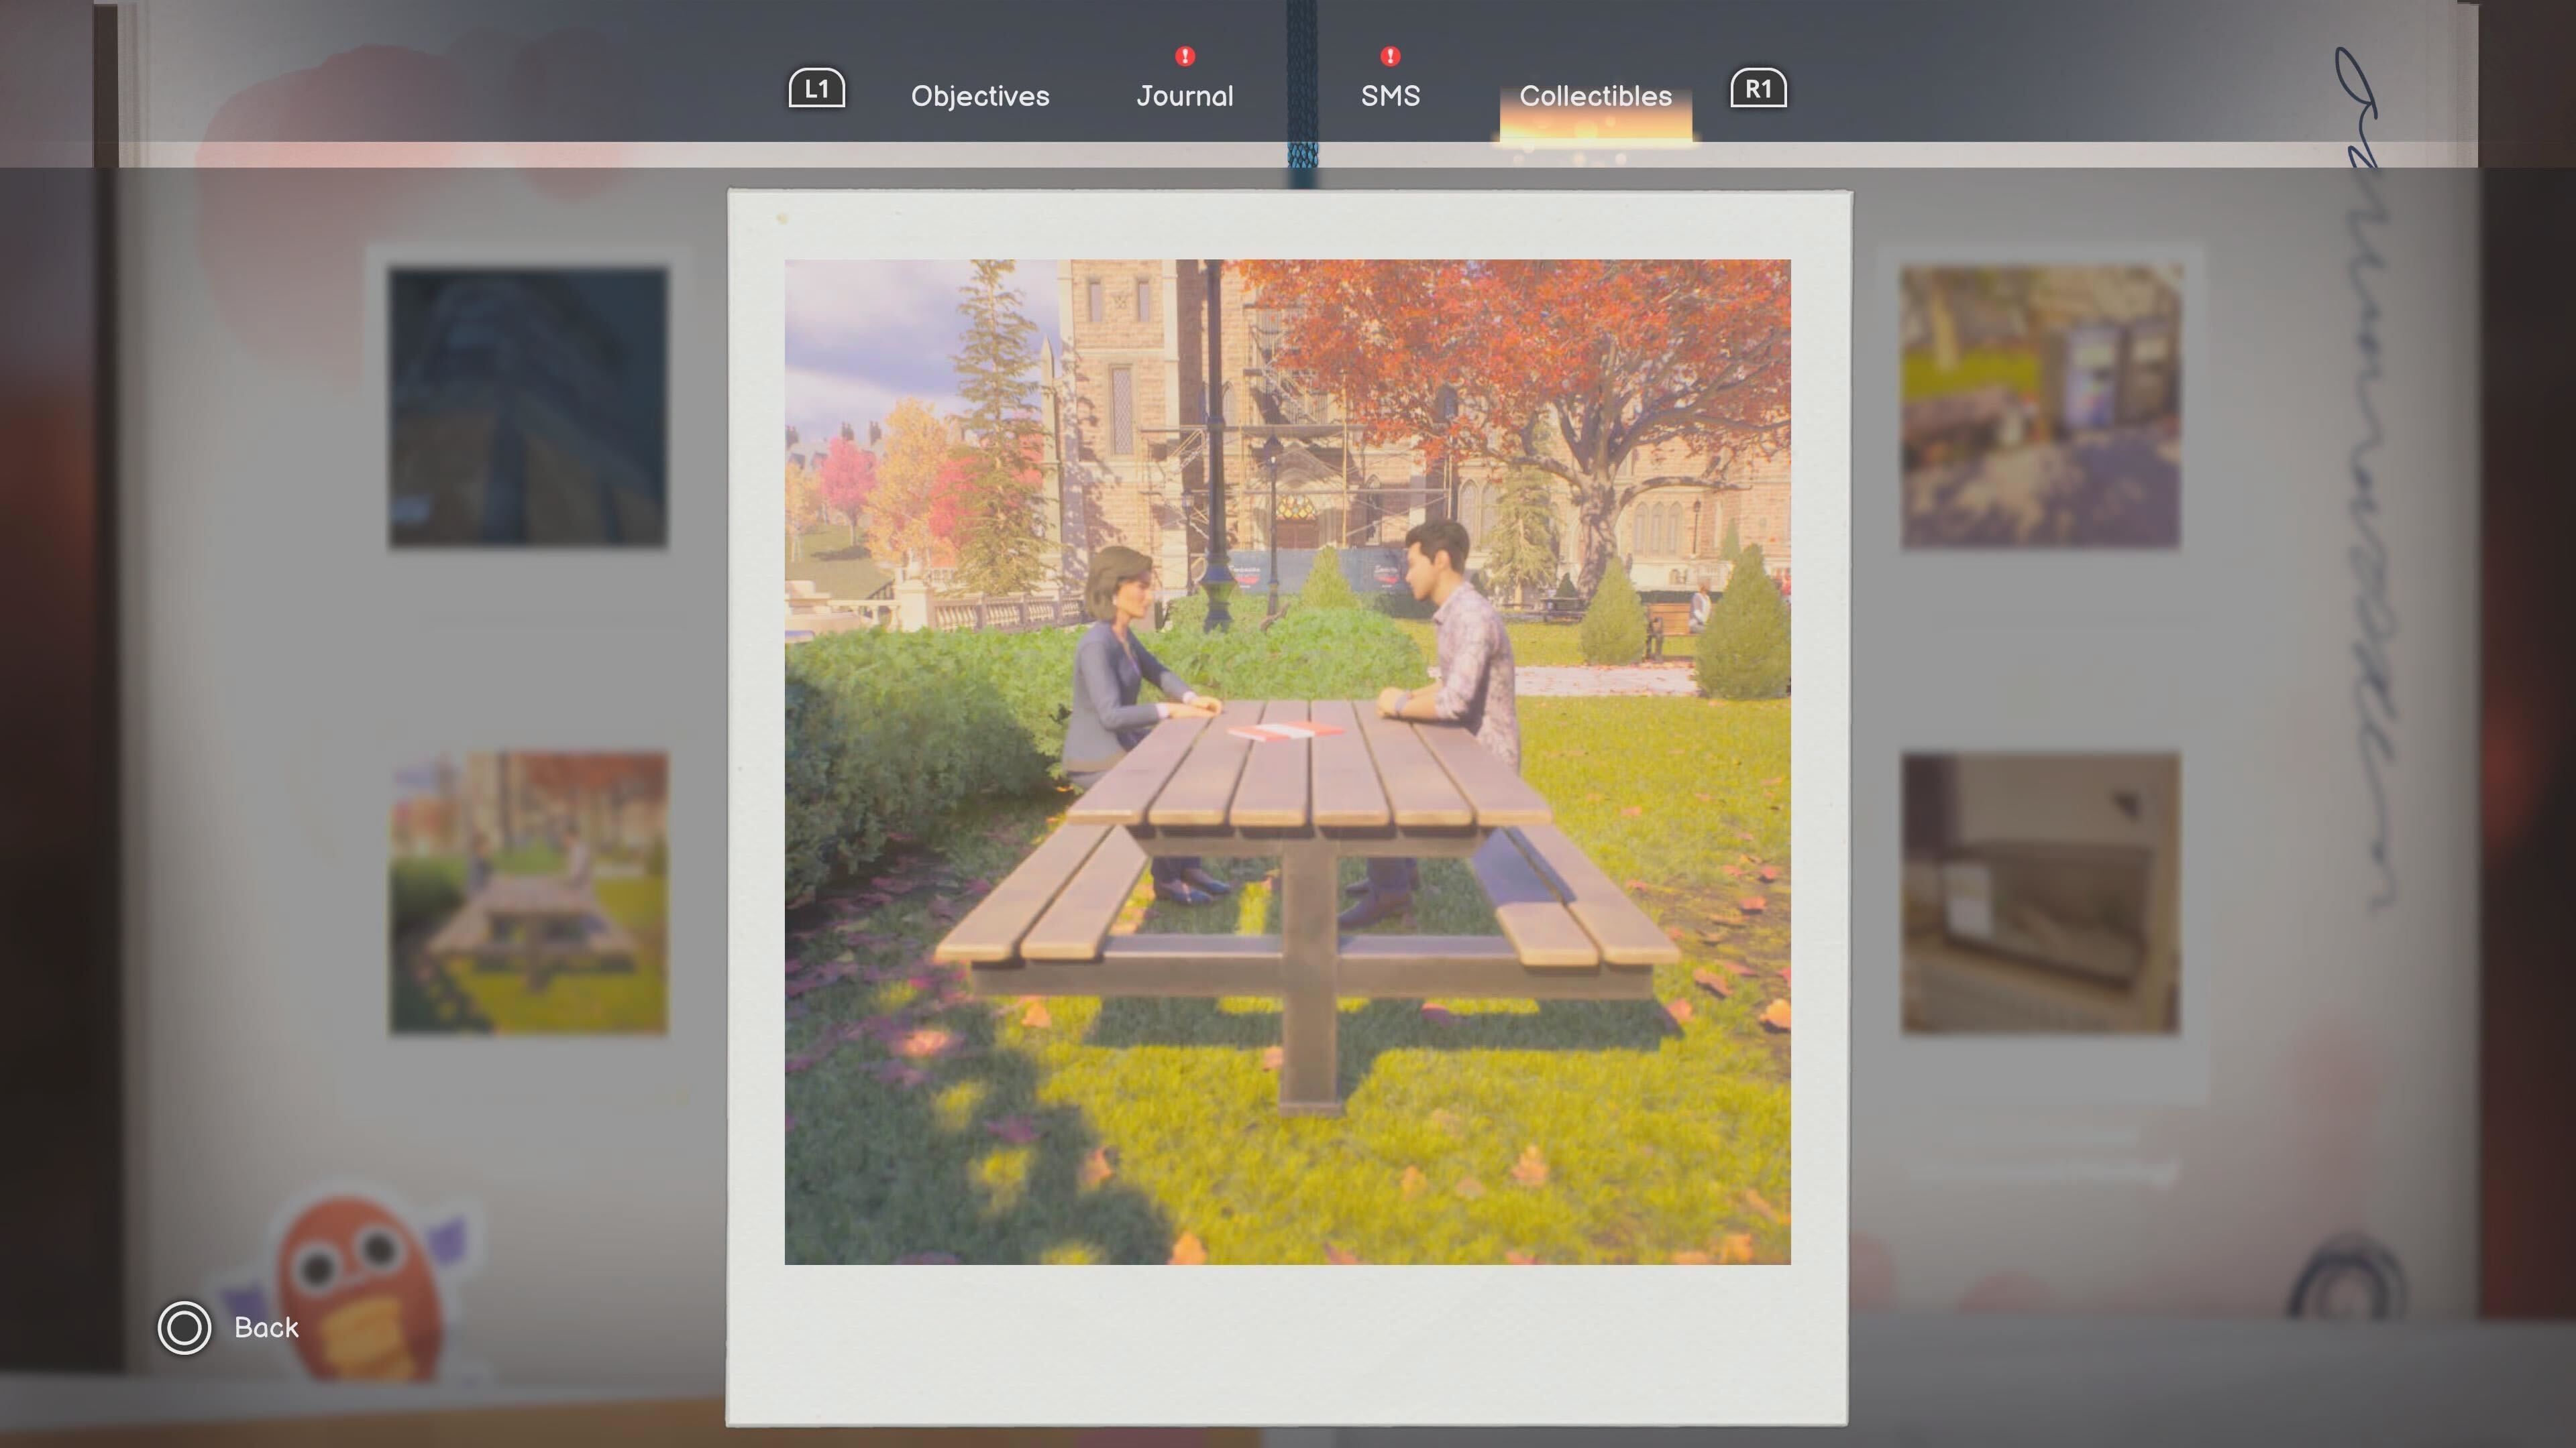Click the circle Back button icon

coord(184,1327)
